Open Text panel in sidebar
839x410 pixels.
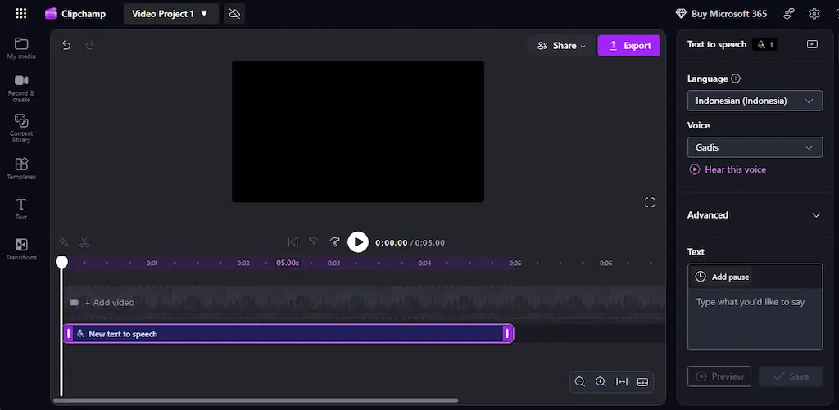[21, 209]
